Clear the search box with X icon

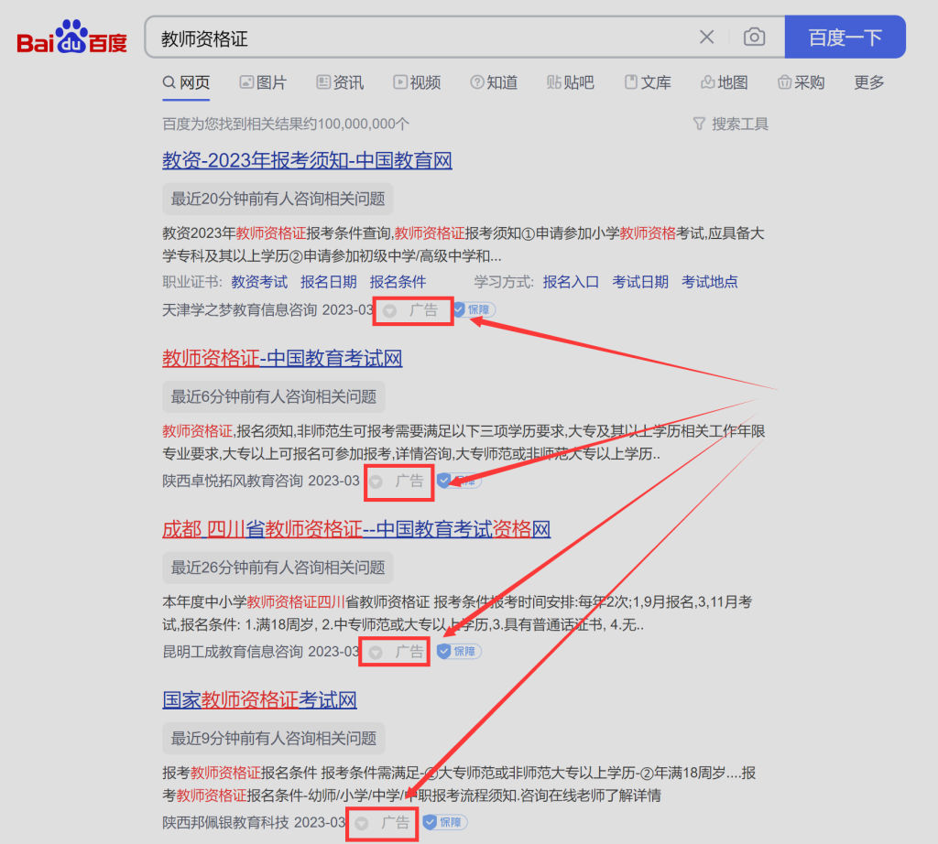(x=706, y=37)
